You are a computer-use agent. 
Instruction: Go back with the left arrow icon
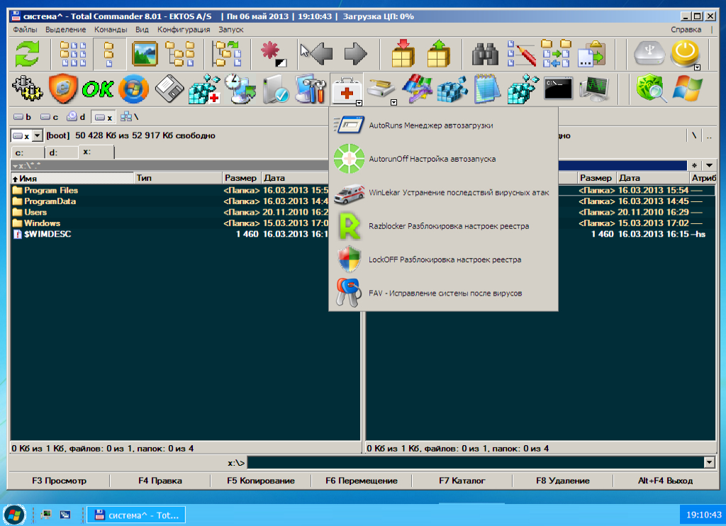[321, 54]
